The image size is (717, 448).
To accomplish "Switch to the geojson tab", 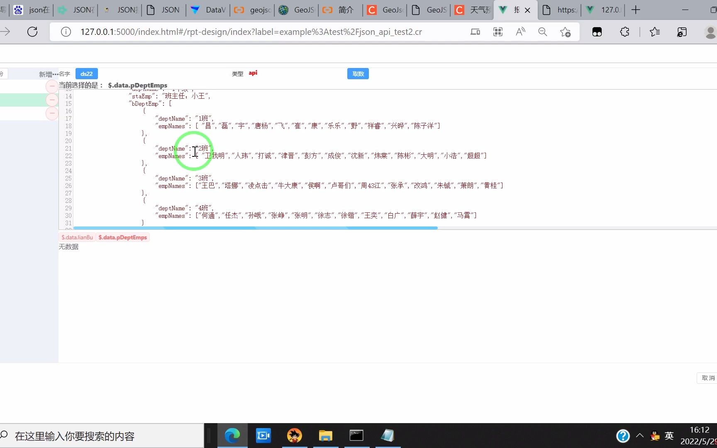I will click(x=252, y=10).
